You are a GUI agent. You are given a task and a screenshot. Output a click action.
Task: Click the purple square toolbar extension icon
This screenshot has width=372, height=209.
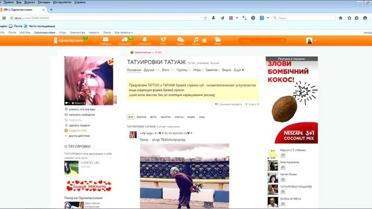point(231,18)
